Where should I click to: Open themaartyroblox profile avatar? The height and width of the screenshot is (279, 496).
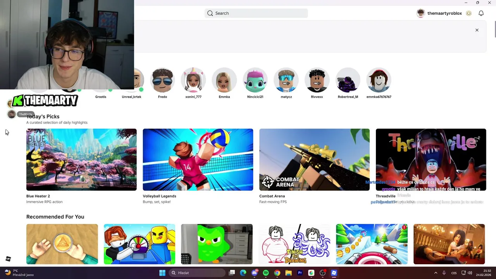(420, 13)
